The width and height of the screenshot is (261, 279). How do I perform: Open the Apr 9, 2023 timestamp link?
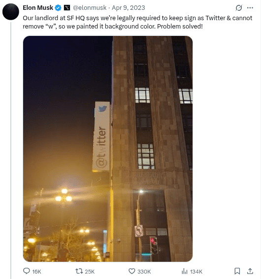(129, 8)
